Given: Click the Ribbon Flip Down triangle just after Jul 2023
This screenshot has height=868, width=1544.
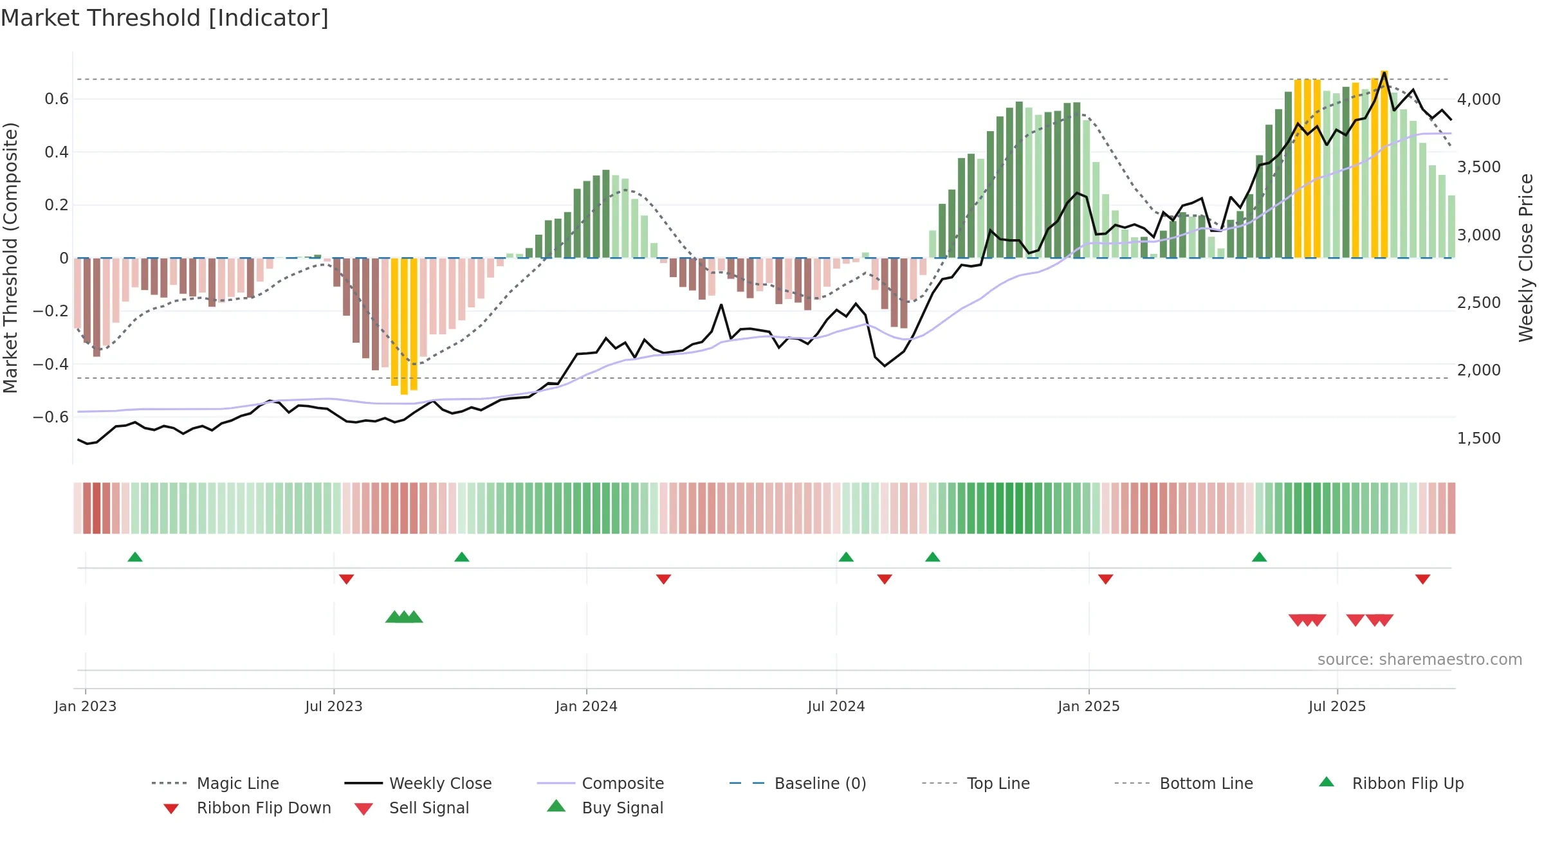Looking at the screenshot, I should point(347,579).
